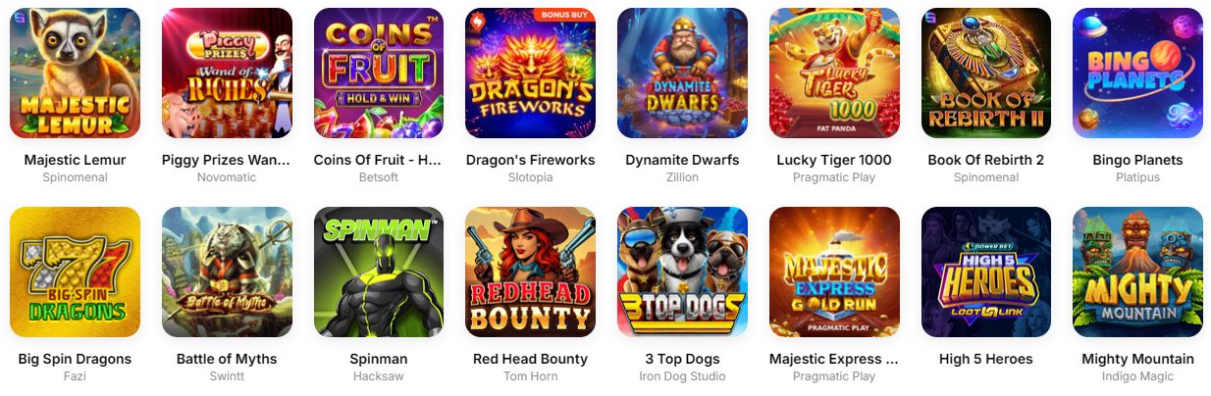Open the Dragon's Fireworks game tile
This screenshot has height=396, width=1211.
[x=530, y=74]
